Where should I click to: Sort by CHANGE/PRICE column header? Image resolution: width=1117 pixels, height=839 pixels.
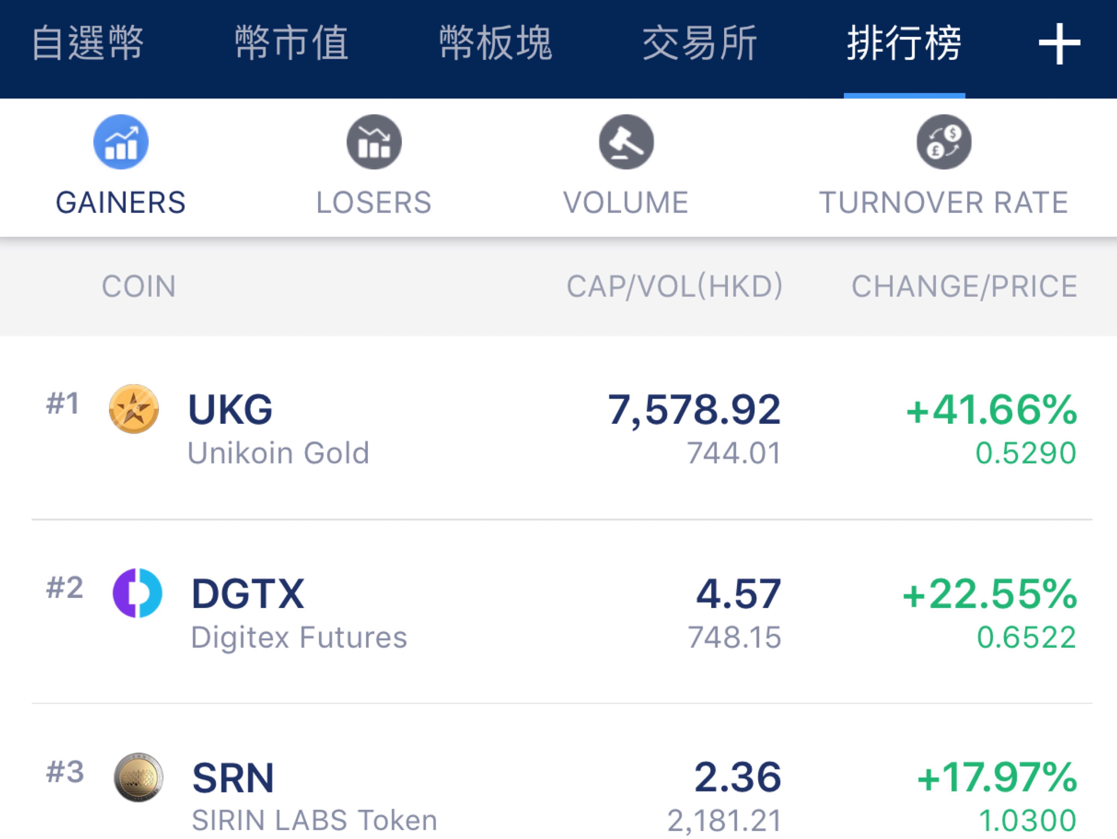[x=964, y=286]
